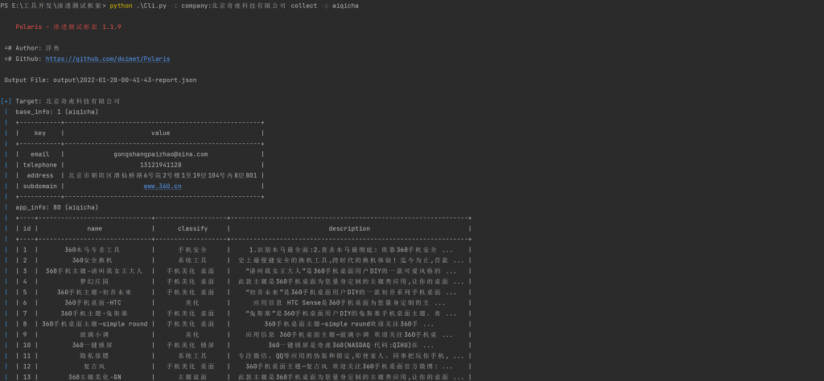Viewport: 824px width, 381px height.
Task: Click the red 'Polaris - 渗透测试框架 1.1.9' banner
Action: pos(68,27)
